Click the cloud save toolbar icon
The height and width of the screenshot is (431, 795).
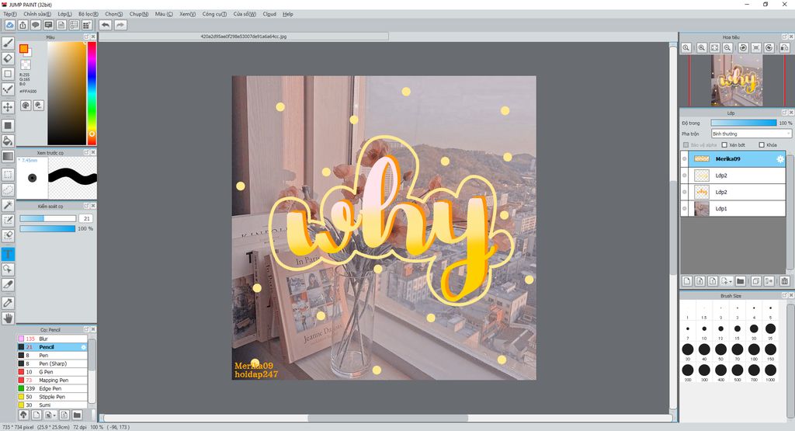pyautogui.click(x=9, y=25)
